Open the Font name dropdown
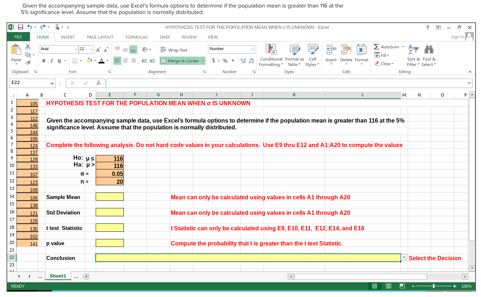Viewport: 481px width, 297px height. [x=75, y=49]
